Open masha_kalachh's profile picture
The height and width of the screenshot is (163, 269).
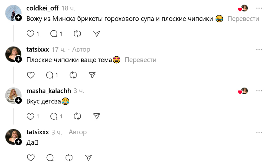(x=13, y=95)
